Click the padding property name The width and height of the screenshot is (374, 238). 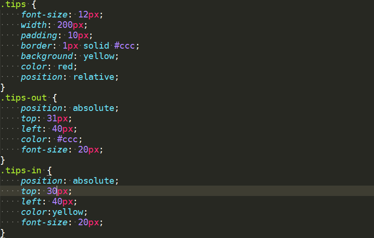coord(39,35)
